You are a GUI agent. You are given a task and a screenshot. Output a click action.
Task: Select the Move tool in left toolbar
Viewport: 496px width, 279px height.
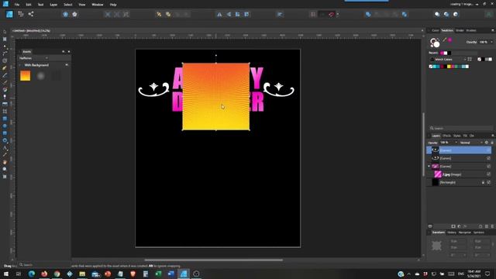point(5,32)
